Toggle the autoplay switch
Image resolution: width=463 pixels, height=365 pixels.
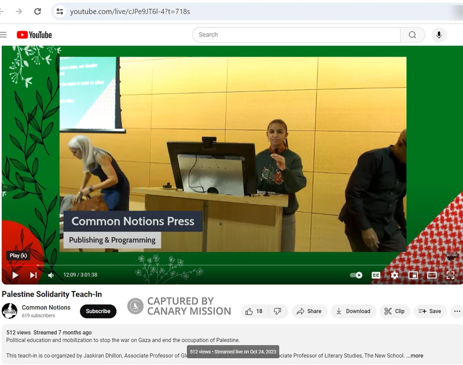[x=356, y=275]
